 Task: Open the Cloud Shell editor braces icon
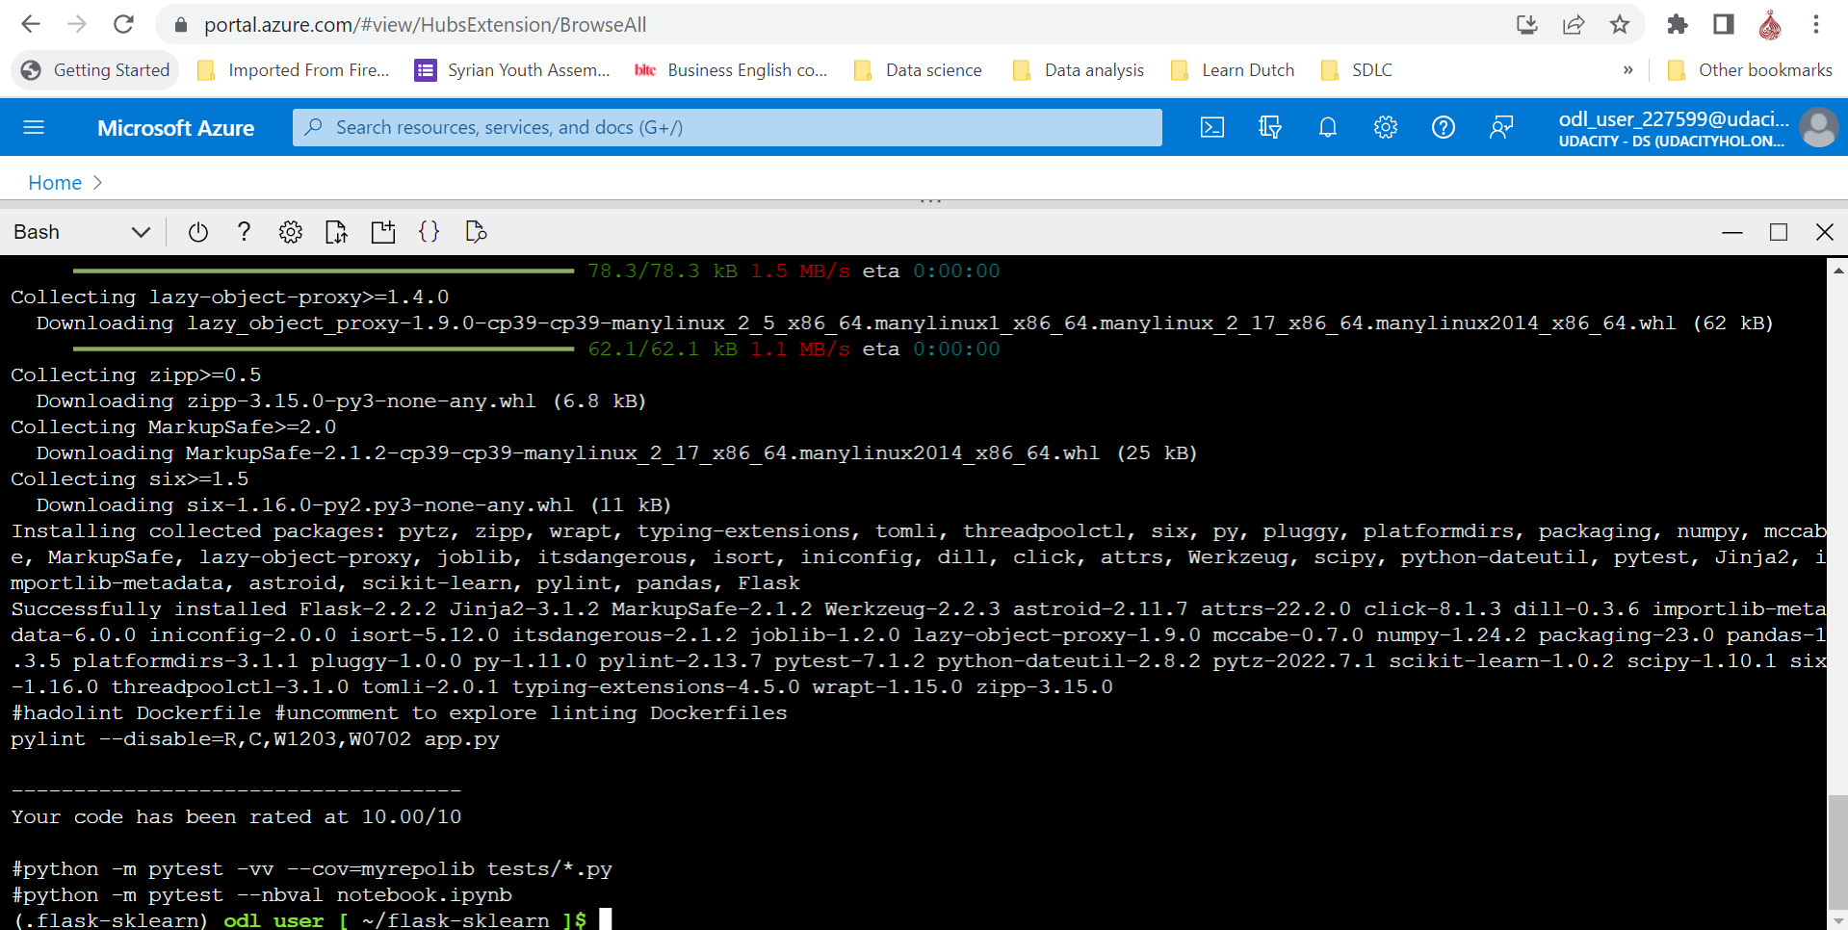coord(429,232)
